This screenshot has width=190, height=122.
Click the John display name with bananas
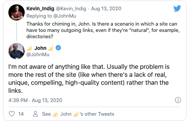tap(40, 48)
